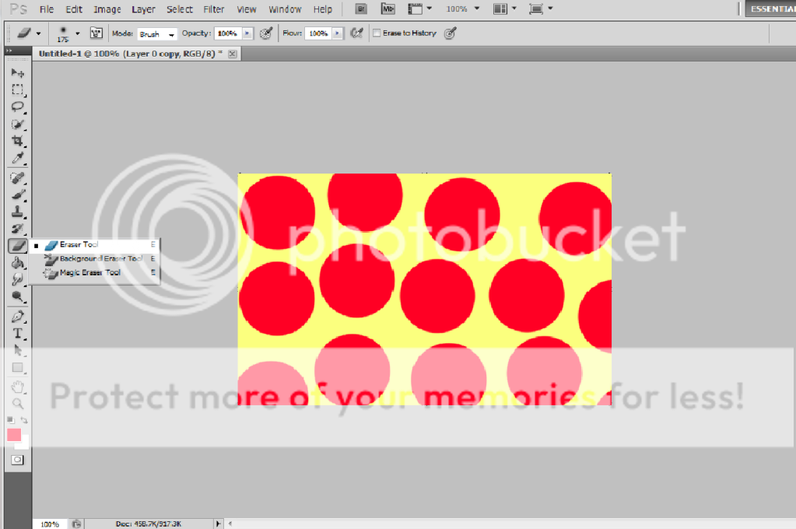The width and height of the screenshot is (796, 529).
Task: Pick the Lasso tool in toolbox
Action: click(x=17, y=107)
